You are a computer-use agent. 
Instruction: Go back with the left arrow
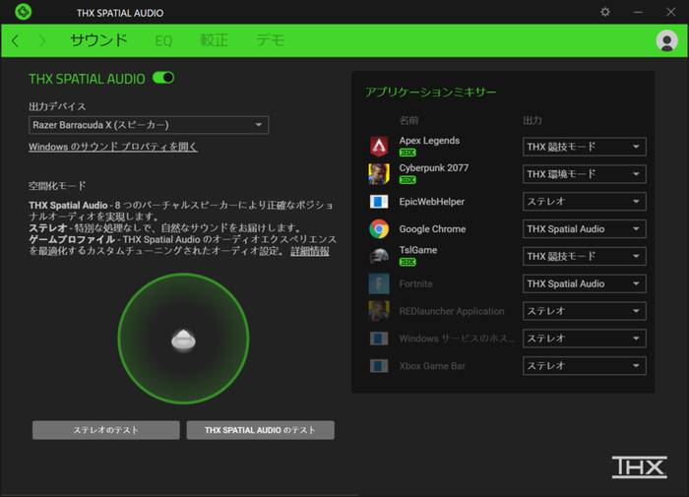click(x=16, y=41)
